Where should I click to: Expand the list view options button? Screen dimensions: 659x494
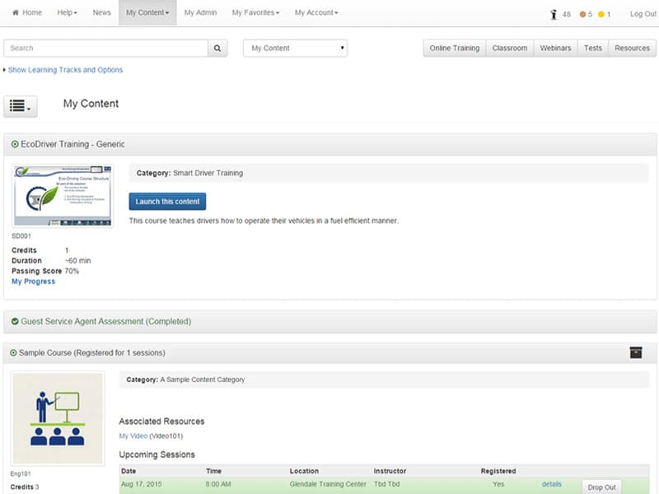pos(20,106)
